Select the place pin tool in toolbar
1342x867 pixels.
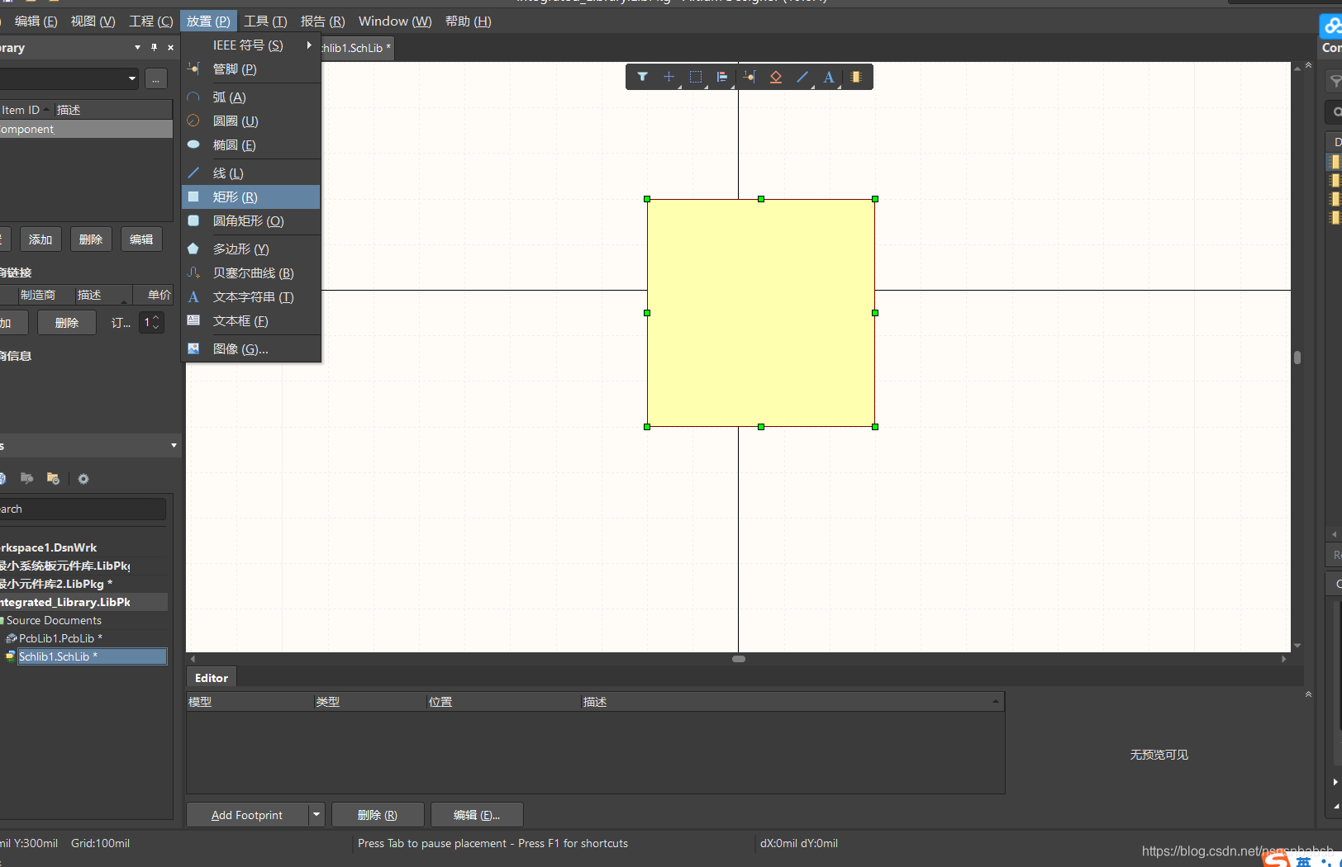point(749,77)
